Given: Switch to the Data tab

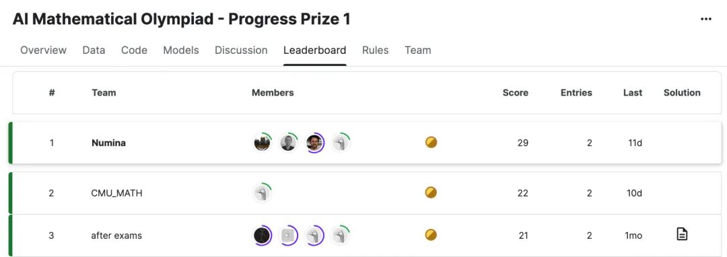Looking at the screenshot, I should coord(94,50).
